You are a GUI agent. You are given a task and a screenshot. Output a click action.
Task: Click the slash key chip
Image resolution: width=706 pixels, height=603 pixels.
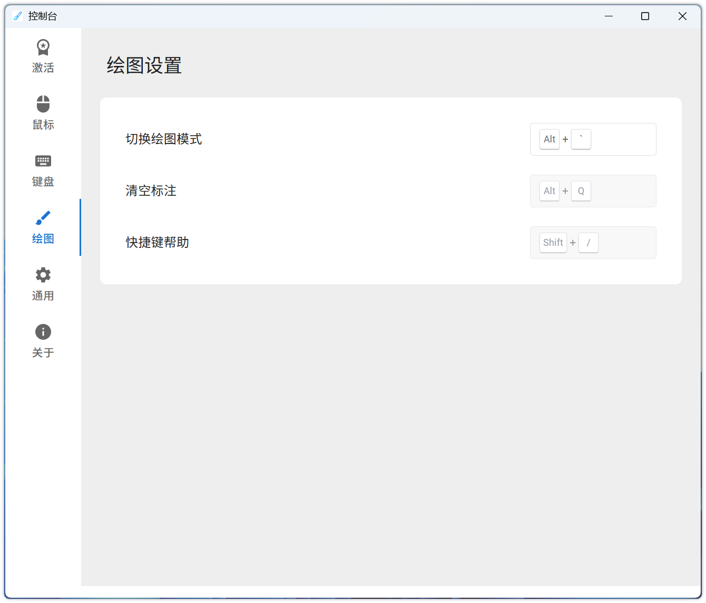[588, 243]
